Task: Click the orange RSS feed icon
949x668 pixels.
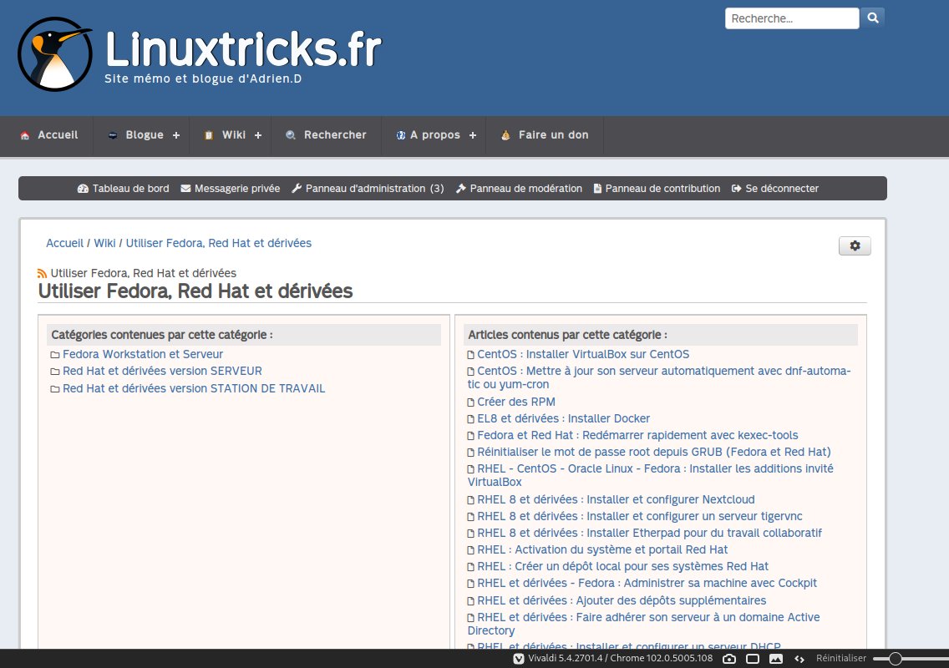Action: [42, 274]
